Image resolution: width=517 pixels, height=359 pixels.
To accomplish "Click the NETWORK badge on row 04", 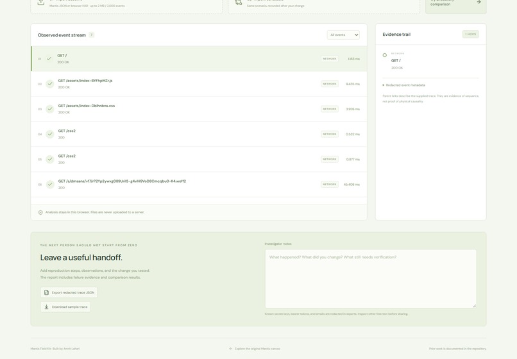I will pos(330,134).
